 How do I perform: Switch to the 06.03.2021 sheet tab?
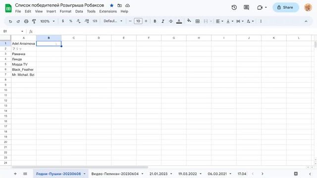(217, 174)
